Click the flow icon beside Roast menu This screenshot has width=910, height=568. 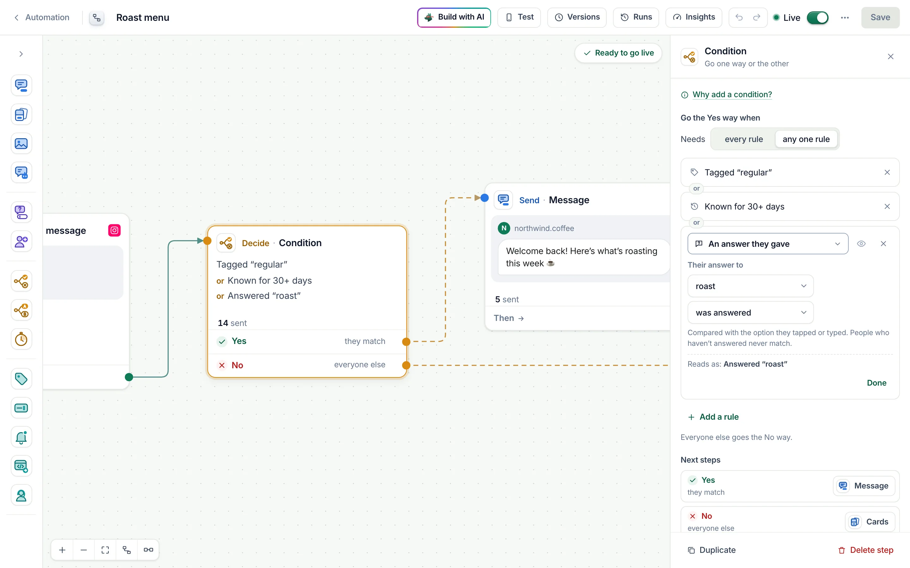click(97, 18)
